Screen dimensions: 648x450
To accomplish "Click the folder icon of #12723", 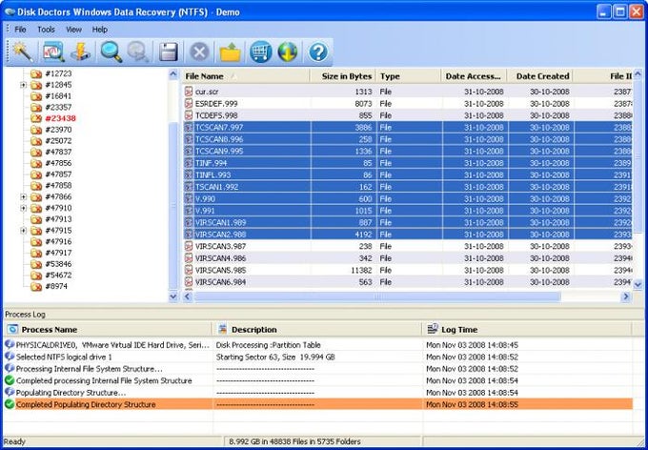I will pyautogui.click(x=36, y=73).
